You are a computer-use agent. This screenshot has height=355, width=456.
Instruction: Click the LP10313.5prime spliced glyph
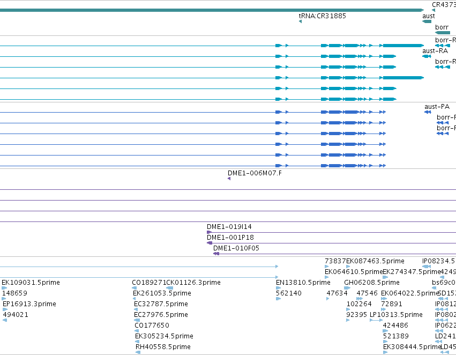tap(376, 320)
